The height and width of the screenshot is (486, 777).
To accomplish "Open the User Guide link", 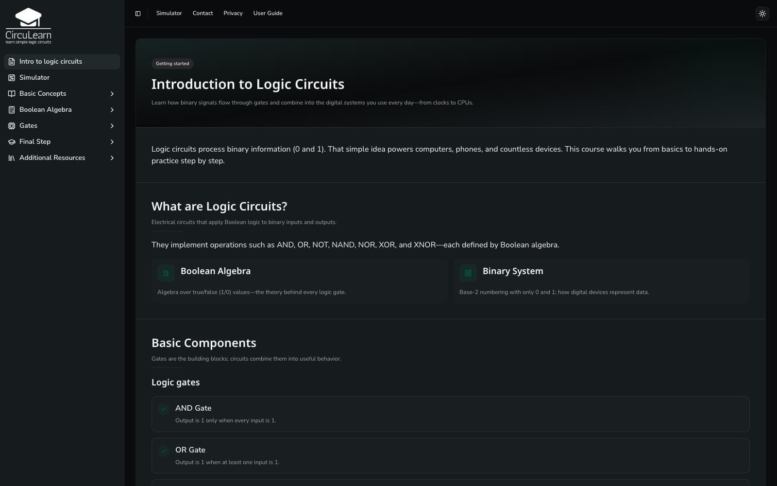I will coord(268,13).
